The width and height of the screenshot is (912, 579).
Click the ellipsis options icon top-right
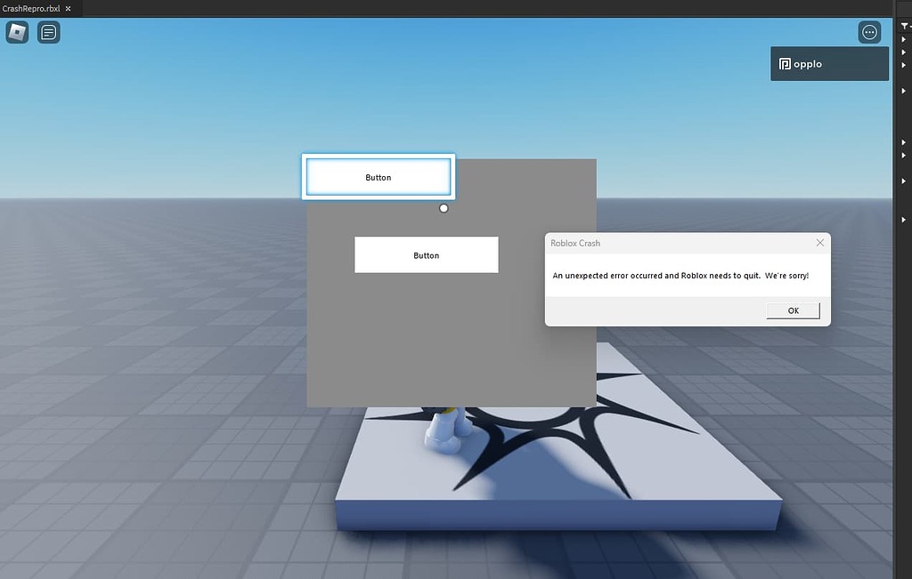[x=869, y=32]
